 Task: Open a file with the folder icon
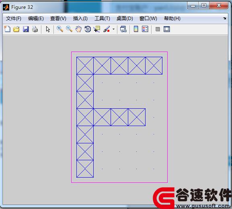[x=16, y=29]
